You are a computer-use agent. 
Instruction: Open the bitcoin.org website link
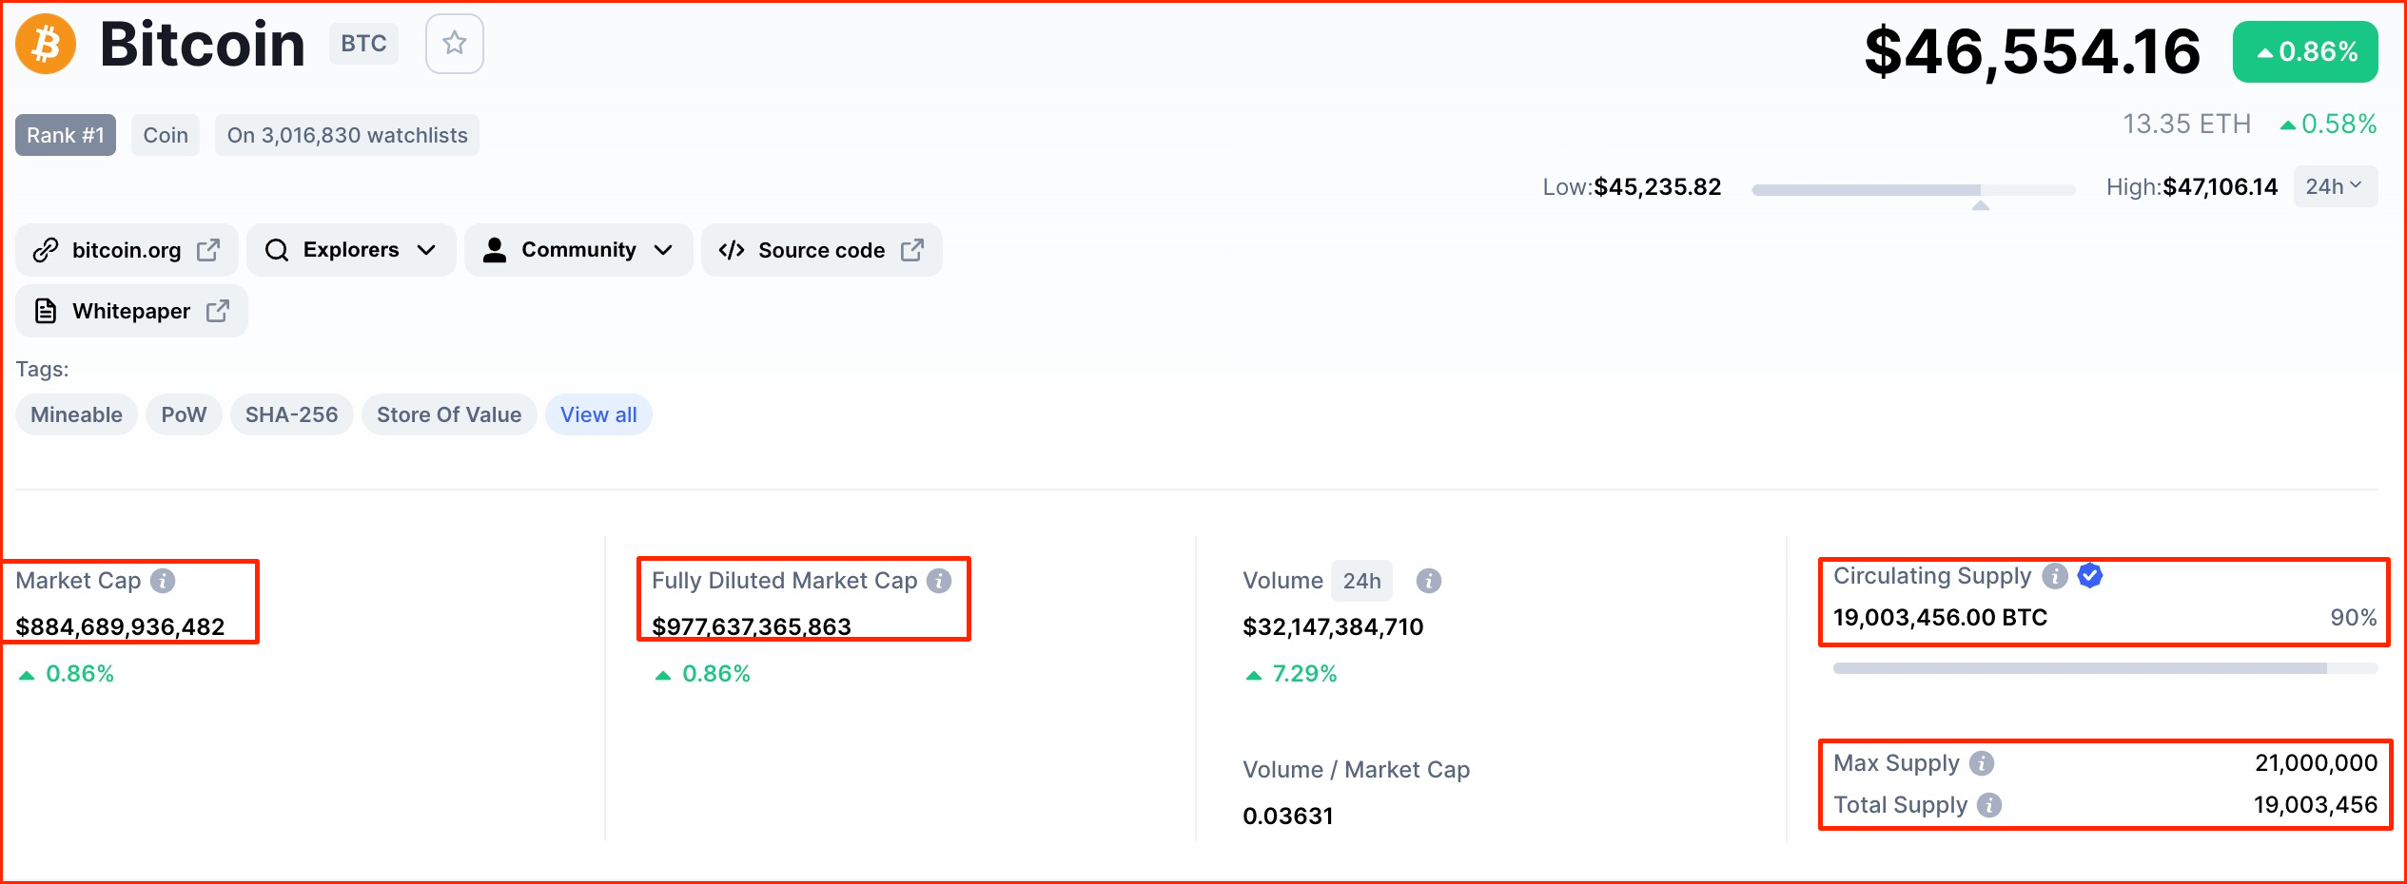[127, 250]
